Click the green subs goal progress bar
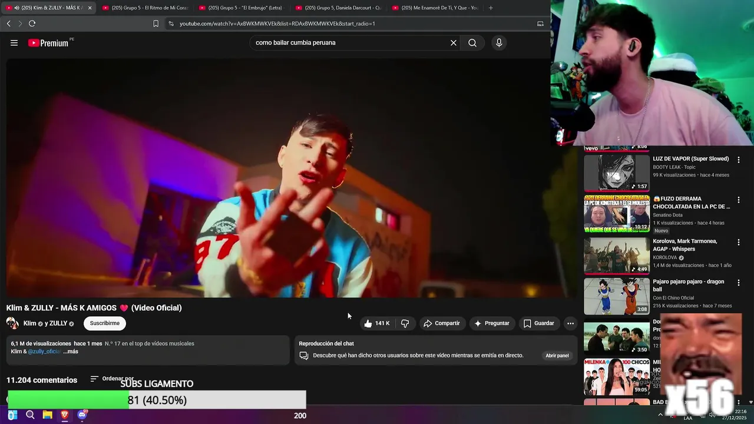This screenshot has width=754, height=424. tap(68, 400)
